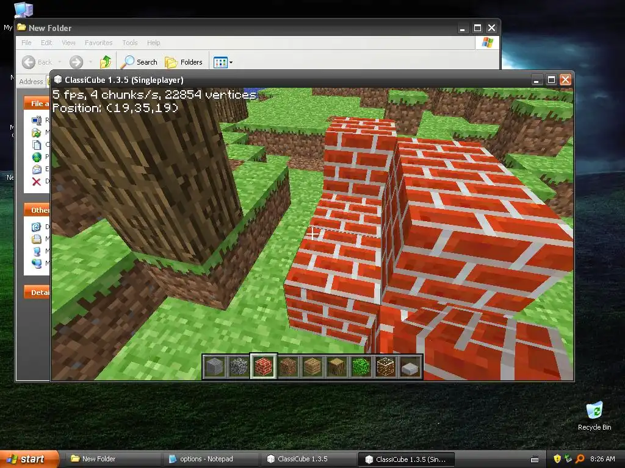Select the stone block in the hotbar

(x=214, y=366)
